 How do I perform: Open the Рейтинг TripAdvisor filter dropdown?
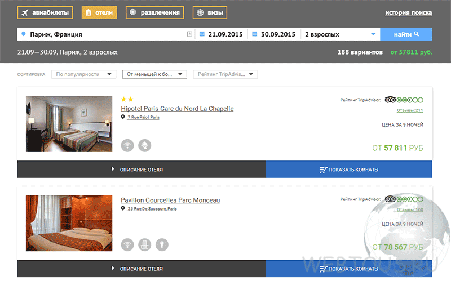(225, 74)
